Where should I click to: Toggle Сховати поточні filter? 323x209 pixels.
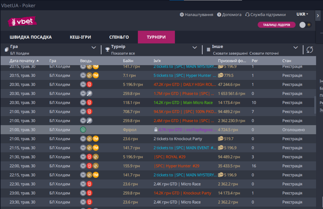coord(264,53)
